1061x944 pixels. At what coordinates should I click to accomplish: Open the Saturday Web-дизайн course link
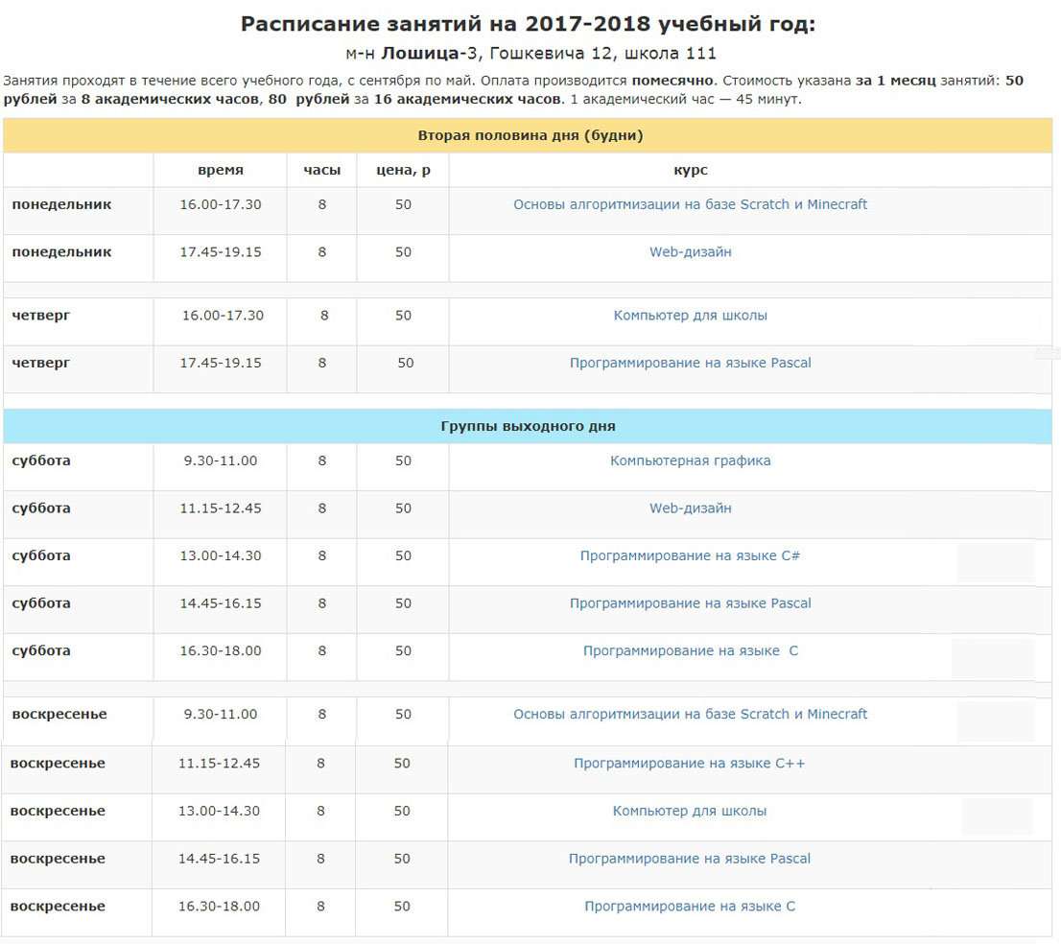(690, 508)
